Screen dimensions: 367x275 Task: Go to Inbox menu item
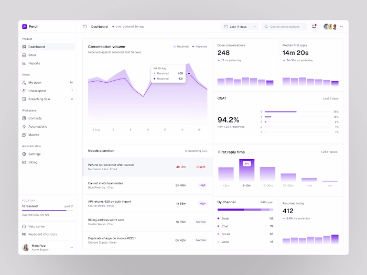(48, 55)
